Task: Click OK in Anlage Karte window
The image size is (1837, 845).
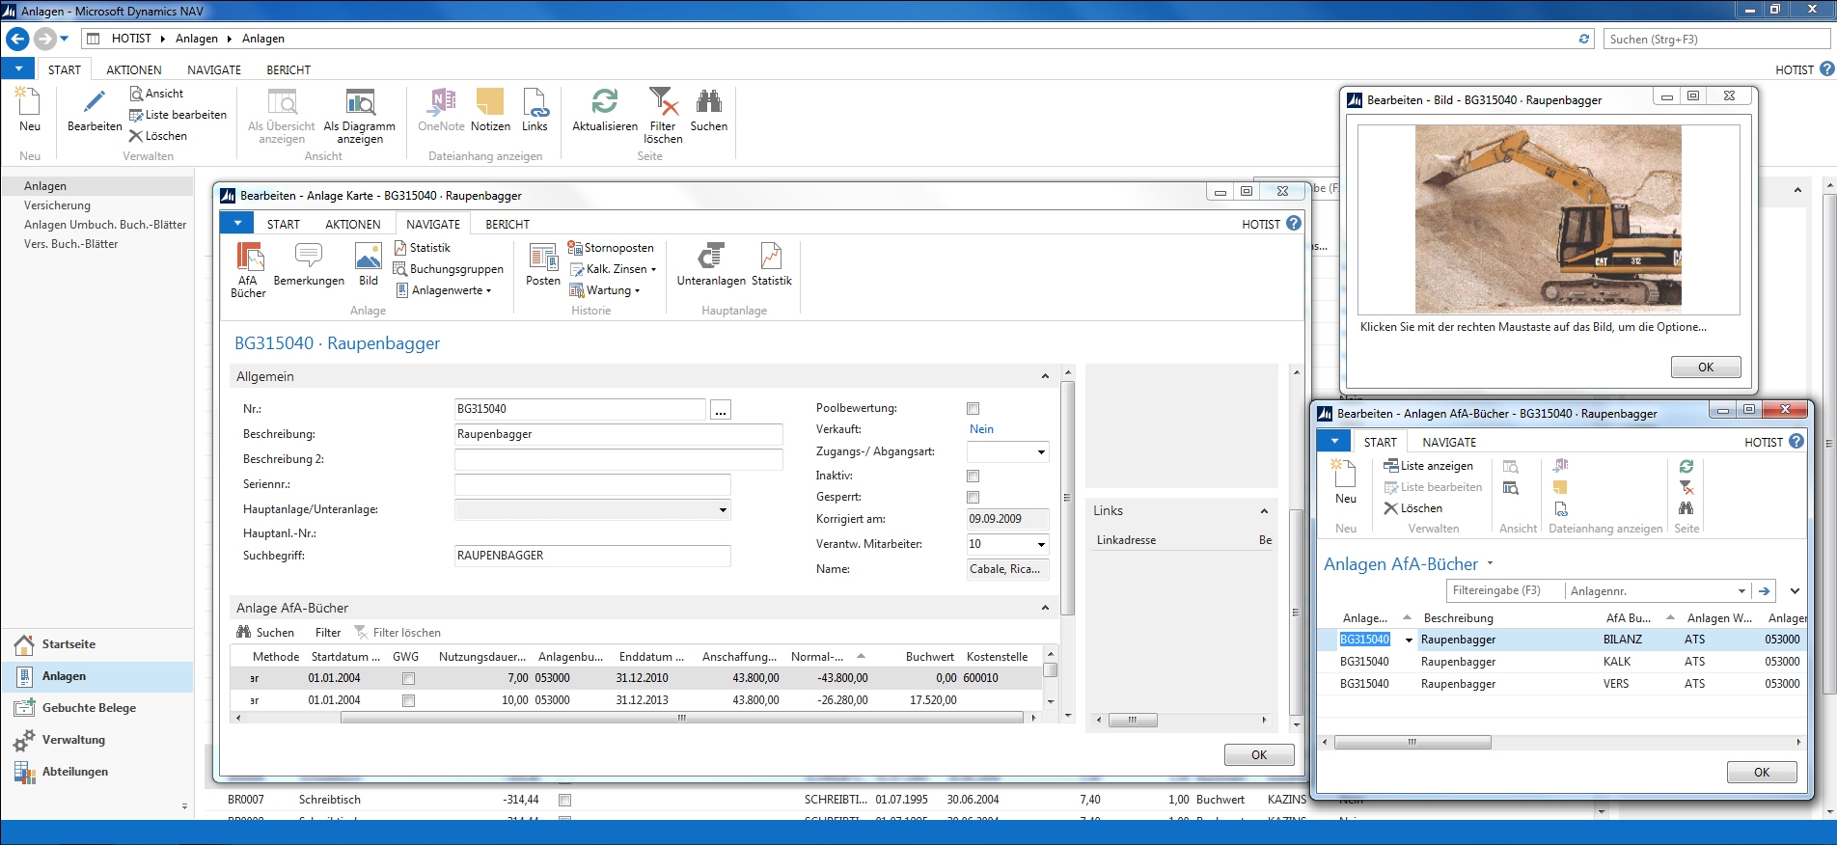Action: [x=1259, y=755]
